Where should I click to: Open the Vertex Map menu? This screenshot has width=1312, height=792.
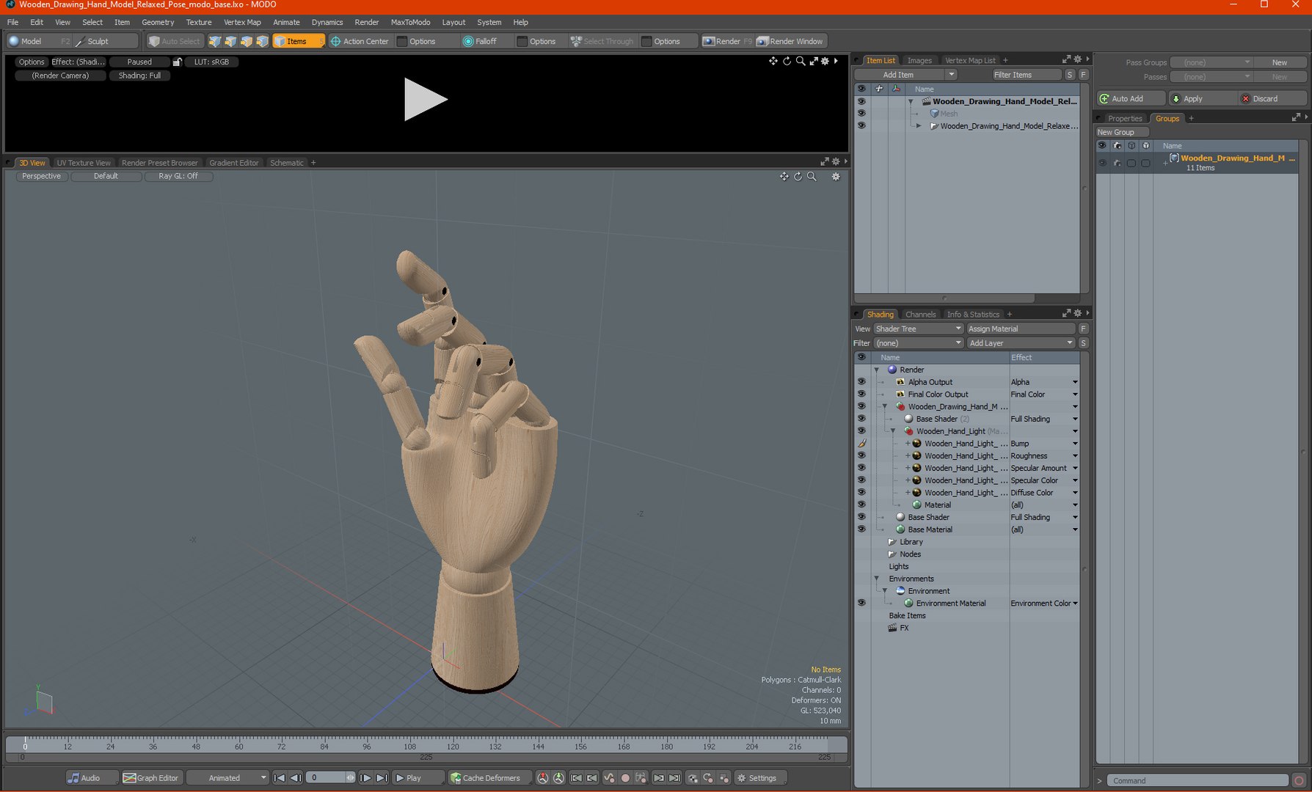(242, 22)
